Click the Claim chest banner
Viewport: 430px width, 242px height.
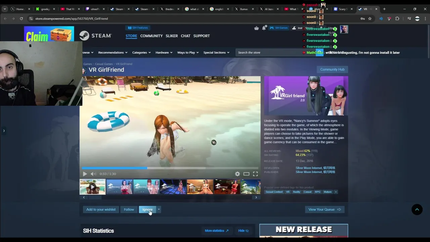pos(49,34)
